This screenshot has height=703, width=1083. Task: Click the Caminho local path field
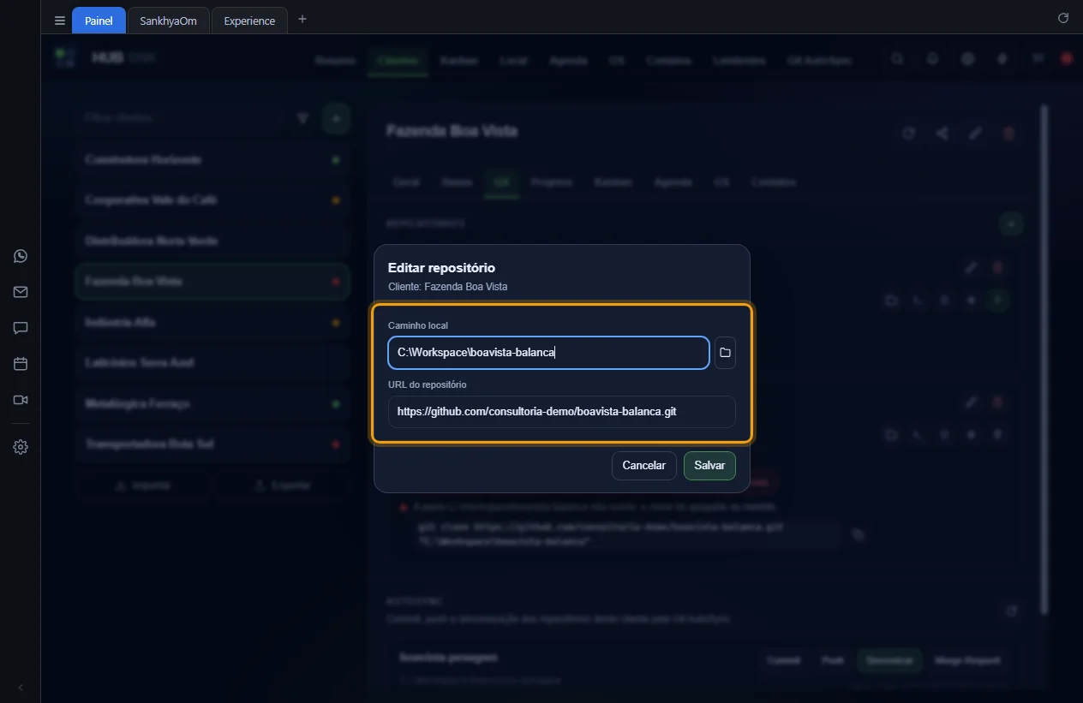click(x=548, y=353)
